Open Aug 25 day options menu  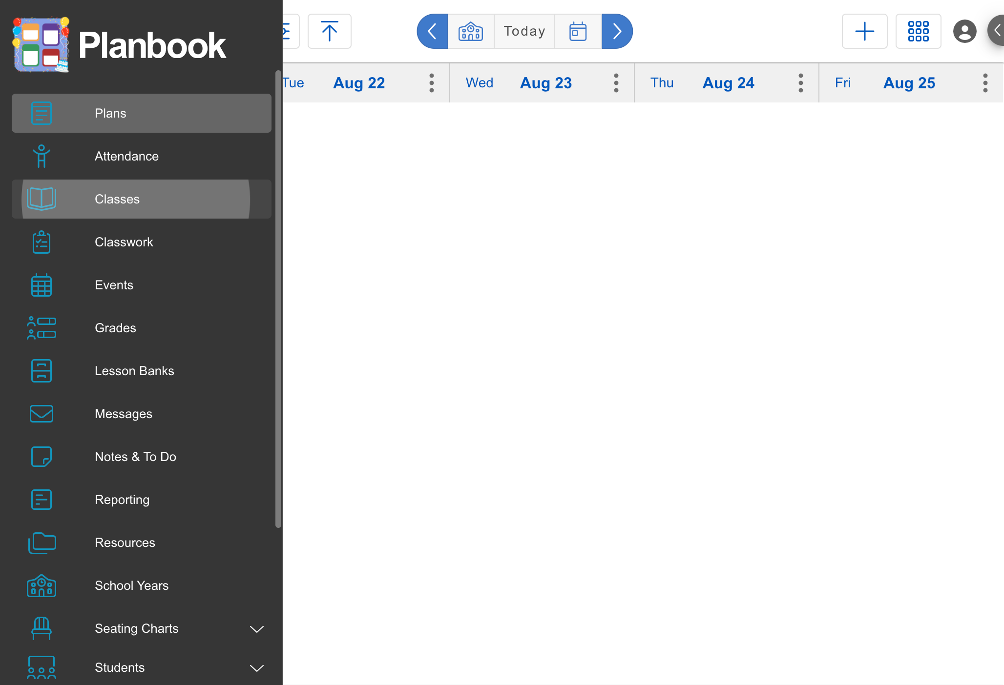click(x=985, y=83)
